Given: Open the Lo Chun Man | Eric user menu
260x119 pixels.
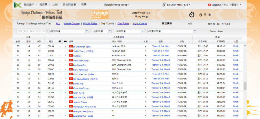Looking at the screenshot, I should 179,5.
